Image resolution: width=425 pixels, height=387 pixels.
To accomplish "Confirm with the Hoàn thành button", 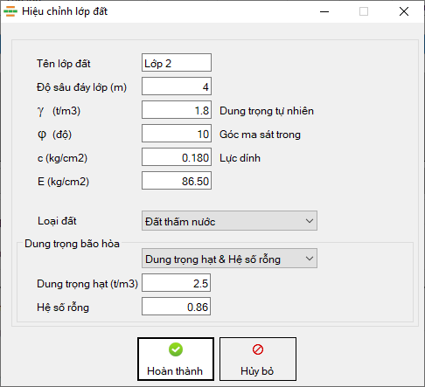I will point(176,359).
